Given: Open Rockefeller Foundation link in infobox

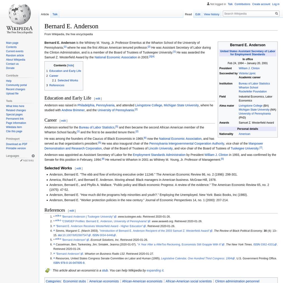Looking at the screenshot, I should pos(252,91).
